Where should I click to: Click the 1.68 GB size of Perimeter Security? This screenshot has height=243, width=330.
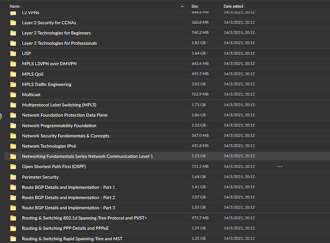(198, 177)
